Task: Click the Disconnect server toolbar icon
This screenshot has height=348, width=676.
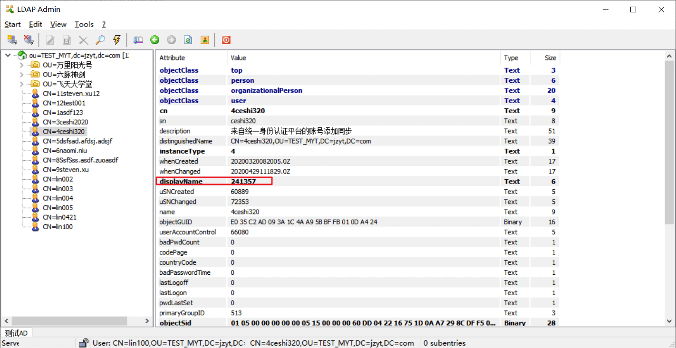Action: (29, 40)
